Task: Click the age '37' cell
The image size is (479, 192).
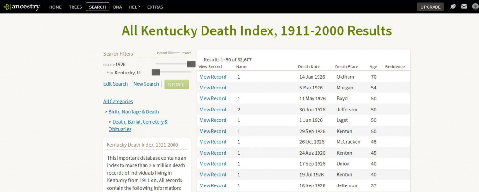Action: coord(374,185)
